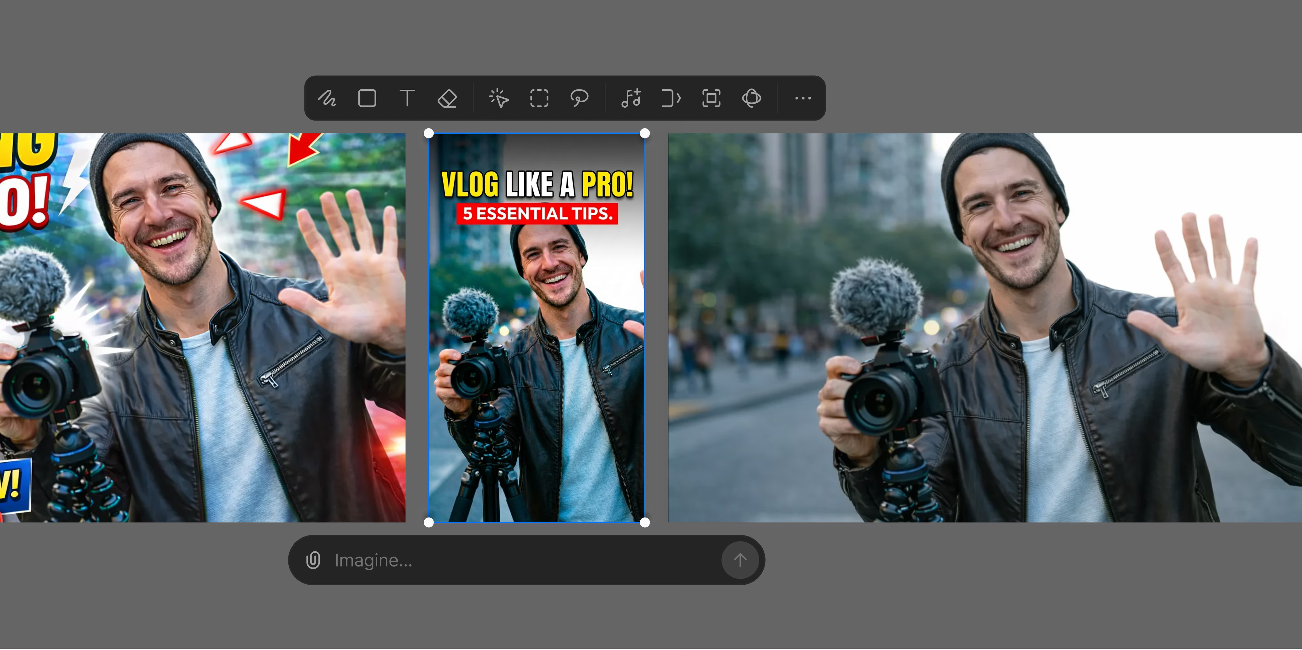Click the paperclip attach icon
This screenshot has height=650, width=1302.
[313, 560]
